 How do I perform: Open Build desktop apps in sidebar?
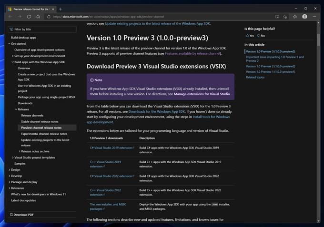point(23,38)
